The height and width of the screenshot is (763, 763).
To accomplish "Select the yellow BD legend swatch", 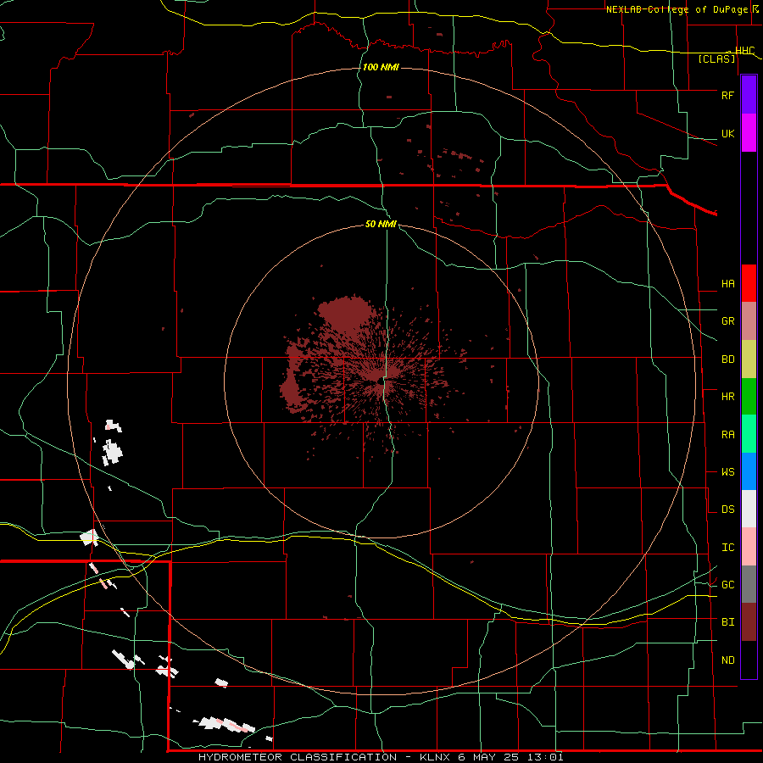I will click(x=749, y=359).
